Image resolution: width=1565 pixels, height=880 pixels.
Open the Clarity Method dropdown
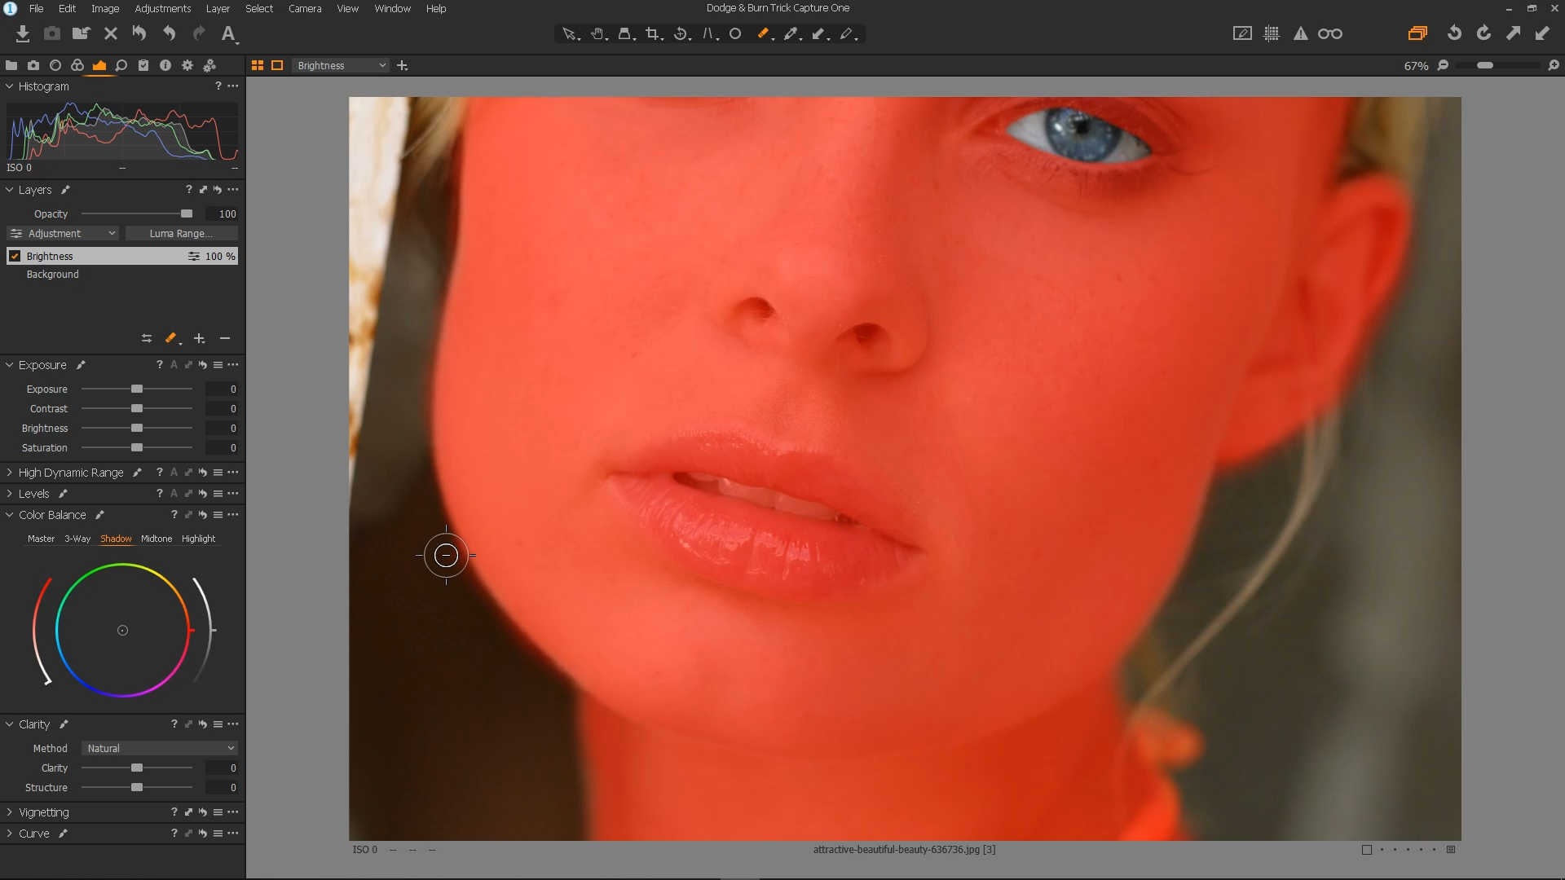[159, 748]
